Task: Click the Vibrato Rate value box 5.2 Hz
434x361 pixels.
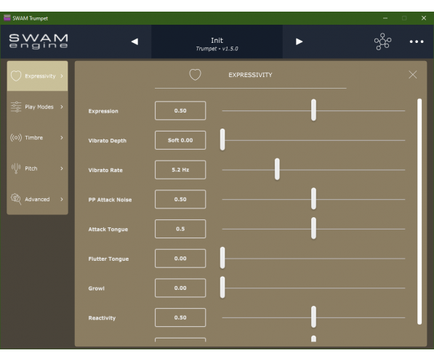Action: pyautogui.click(x=180, y=170)
